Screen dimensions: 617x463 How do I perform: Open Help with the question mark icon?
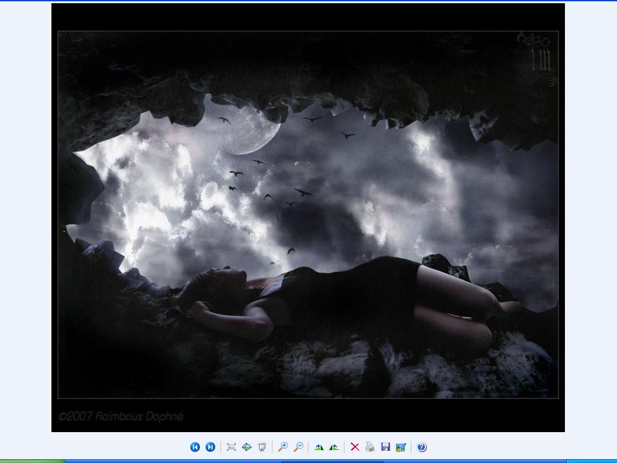[x=422, y=447]
